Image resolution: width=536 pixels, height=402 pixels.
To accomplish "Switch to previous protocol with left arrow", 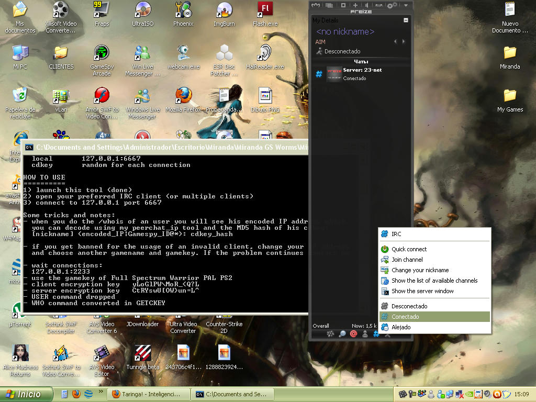I will pos(396,41).
